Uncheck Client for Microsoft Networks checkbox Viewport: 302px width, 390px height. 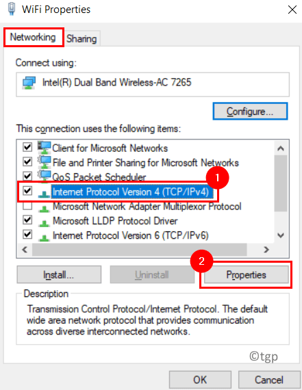click(x=27, y=147)
